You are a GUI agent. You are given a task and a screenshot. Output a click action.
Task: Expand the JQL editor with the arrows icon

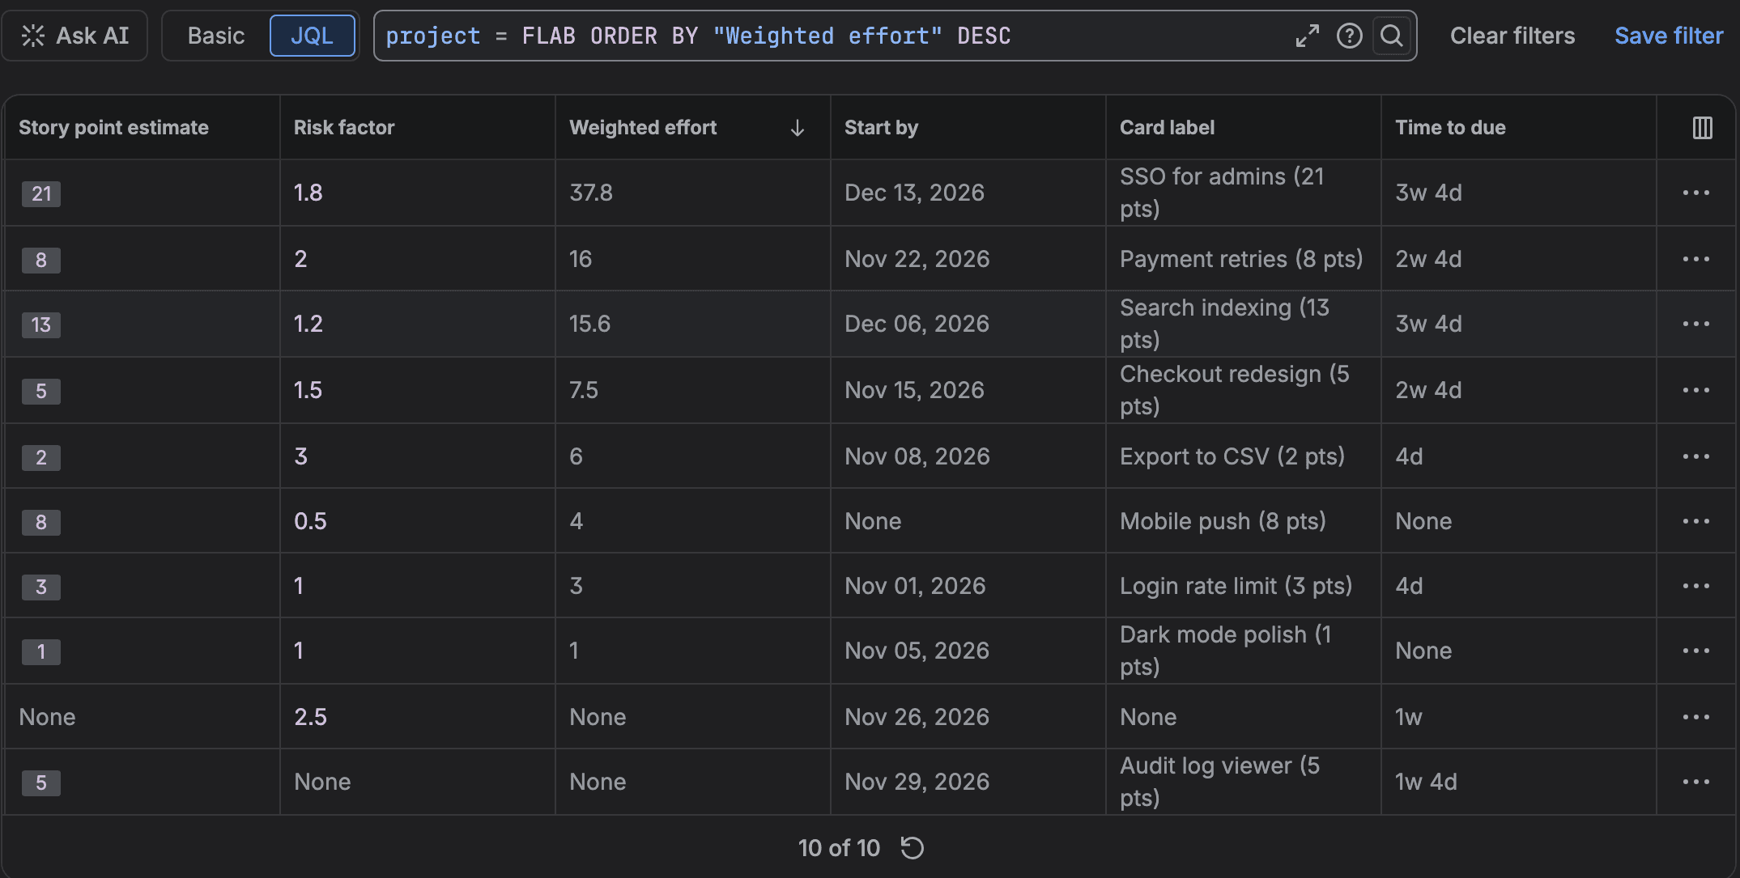click(x=1307, y=36)
